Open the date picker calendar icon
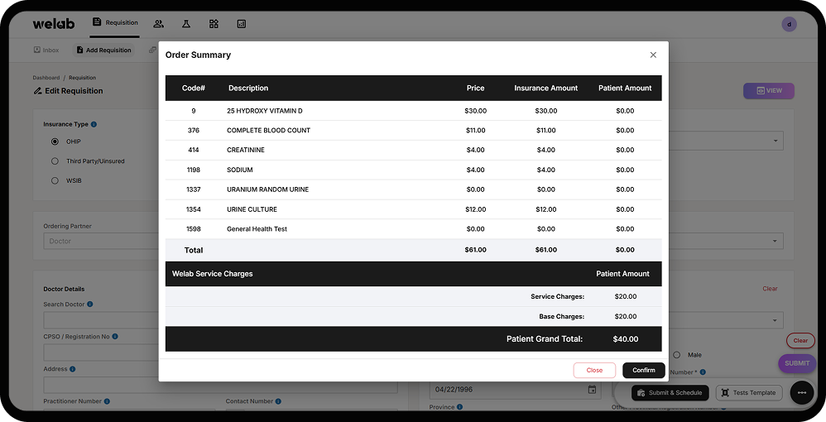This screenshot has width=826, height=422. point(592,390)
